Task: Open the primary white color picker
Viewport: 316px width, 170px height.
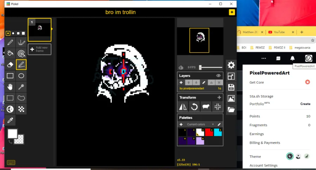Action: (x=13, y=134)
